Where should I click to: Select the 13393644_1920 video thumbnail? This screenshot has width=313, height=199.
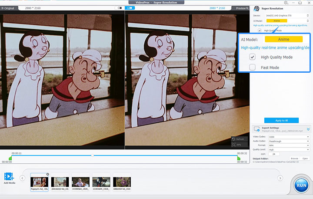tap(101, 182)
